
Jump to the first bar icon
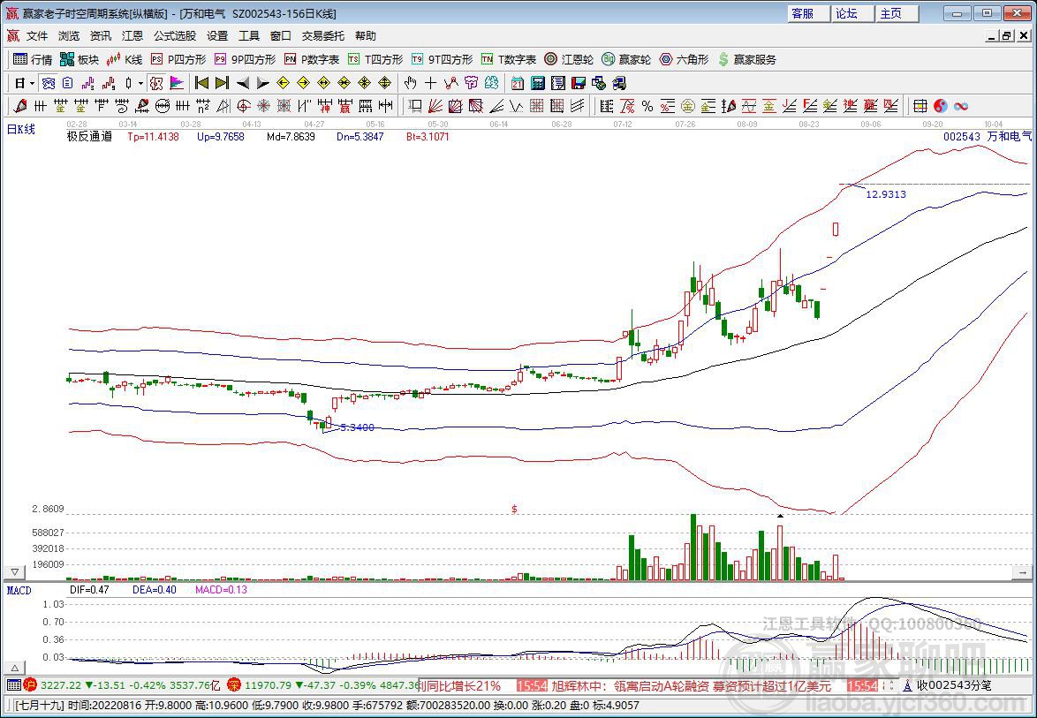click(201, 83)
